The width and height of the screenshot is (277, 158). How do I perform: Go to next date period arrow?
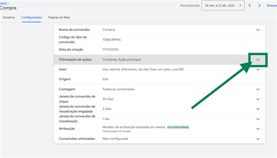(x=259, y=6)
